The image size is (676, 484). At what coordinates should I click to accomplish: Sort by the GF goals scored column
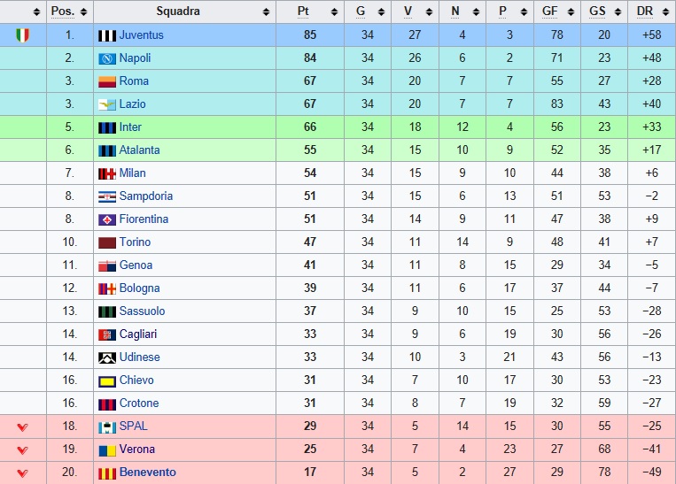571,12
